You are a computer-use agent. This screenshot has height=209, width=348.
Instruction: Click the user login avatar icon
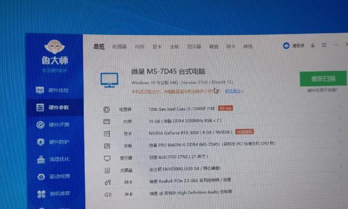[286, 46]
